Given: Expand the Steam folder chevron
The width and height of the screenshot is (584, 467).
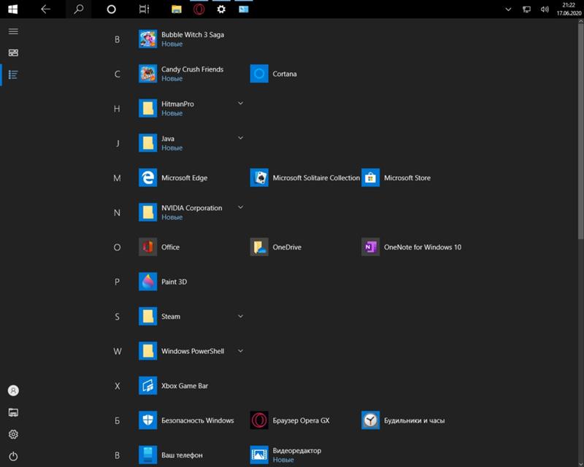Looking at the screenshot, I should click(241, 316).
